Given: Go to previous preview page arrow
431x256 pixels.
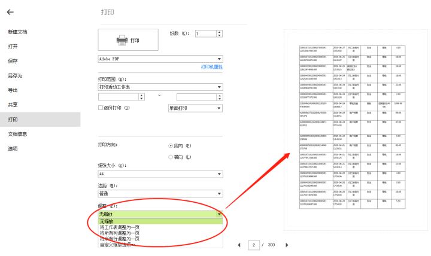Looking at the screenshot, I should [239, 245].
